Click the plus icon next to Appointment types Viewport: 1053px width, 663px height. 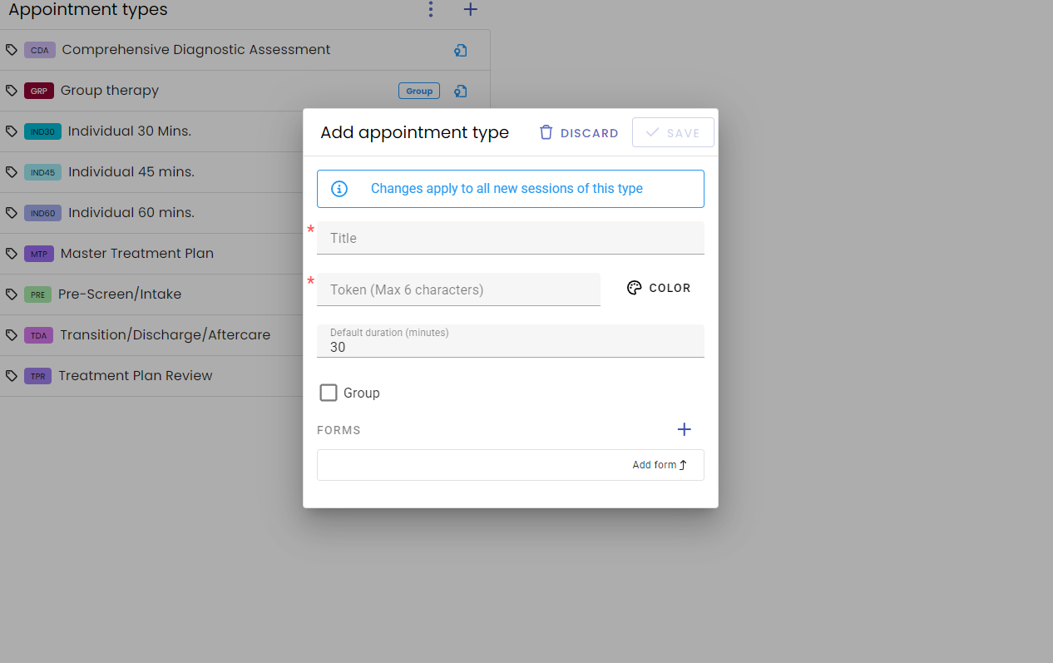pyautogui.click(x=470, y=9)
